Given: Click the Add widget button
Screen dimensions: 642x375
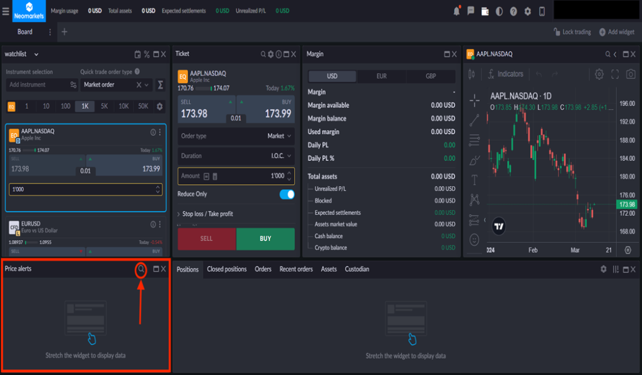Looking at the screenshot, I should [616, 32].
